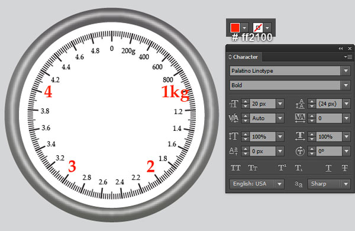Toggle All Caps (TT)
The width and height of the screenshot is (355, 231).
coord(235,168)
